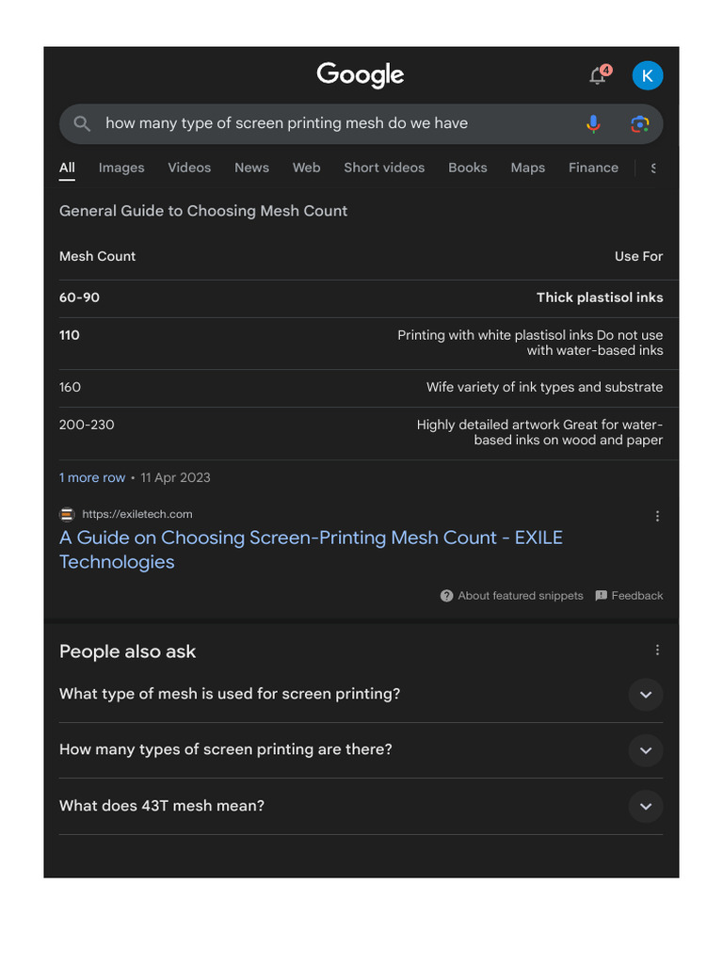The width and height of the screenshot is (723, 964).
Task: Open the notifications bell
Action: [x=598, y=76]
